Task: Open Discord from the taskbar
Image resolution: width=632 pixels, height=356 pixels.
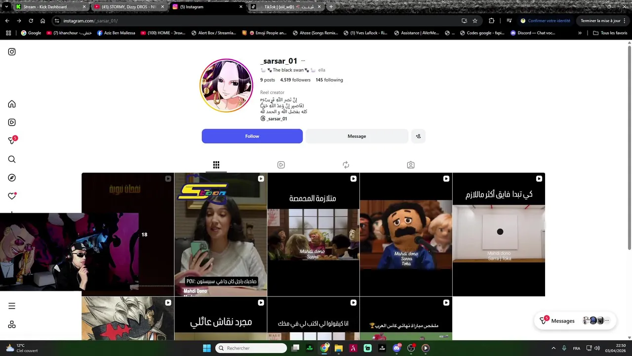Action: [x=396, y=348]
